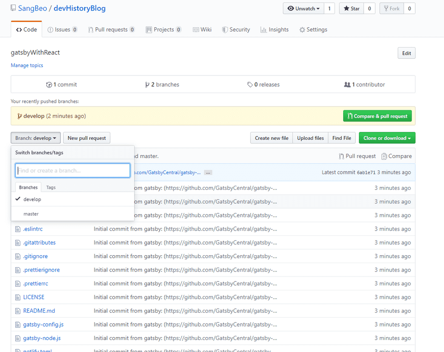Click the file icon beside .eslintrc
The height and width of the screenshot is (352, 444).
click(18, 229)
